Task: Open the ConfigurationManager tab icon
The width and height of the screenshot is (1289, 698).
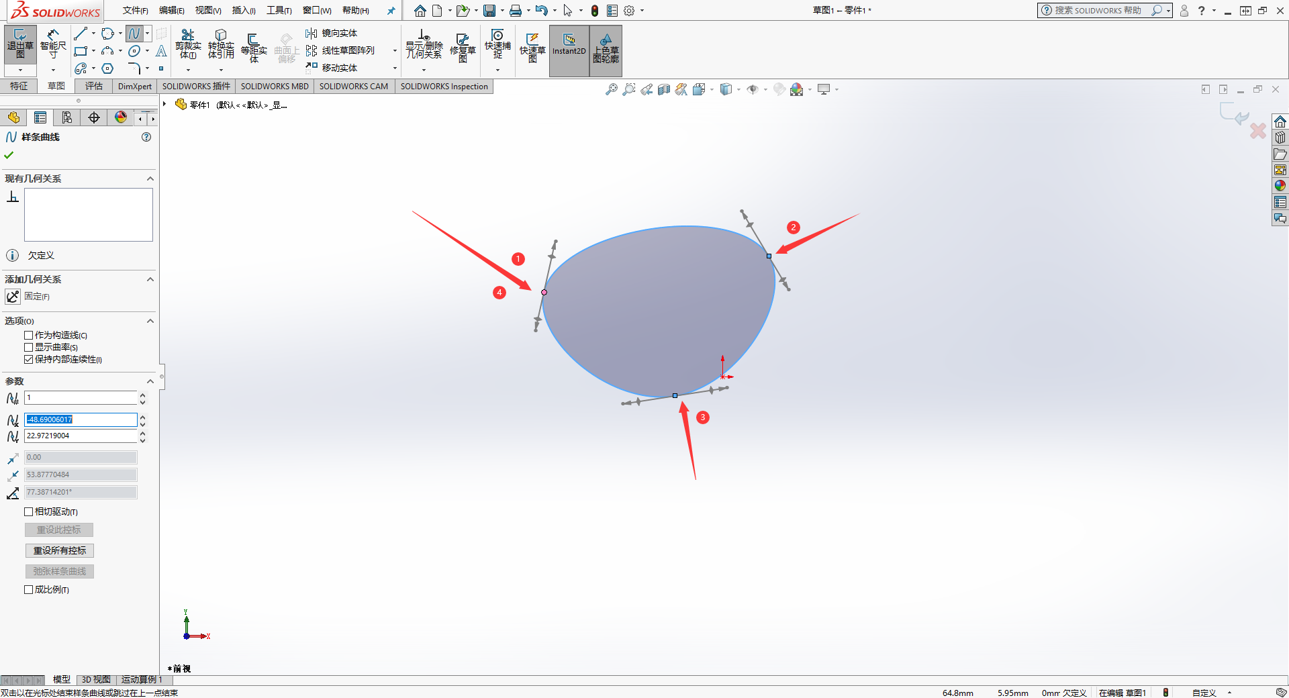Action: click(67, 118)
